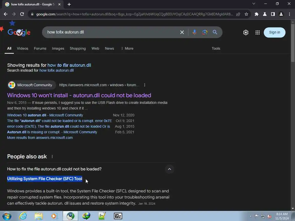Sign in to Google account
Screen dimensions: 295x221
[275, 32]
